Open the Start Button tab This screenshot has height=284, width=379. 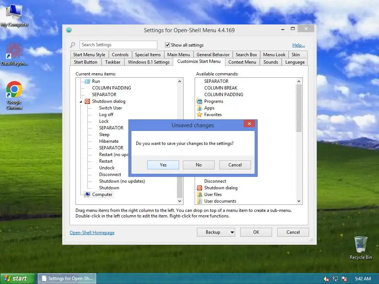pos(85,62)
